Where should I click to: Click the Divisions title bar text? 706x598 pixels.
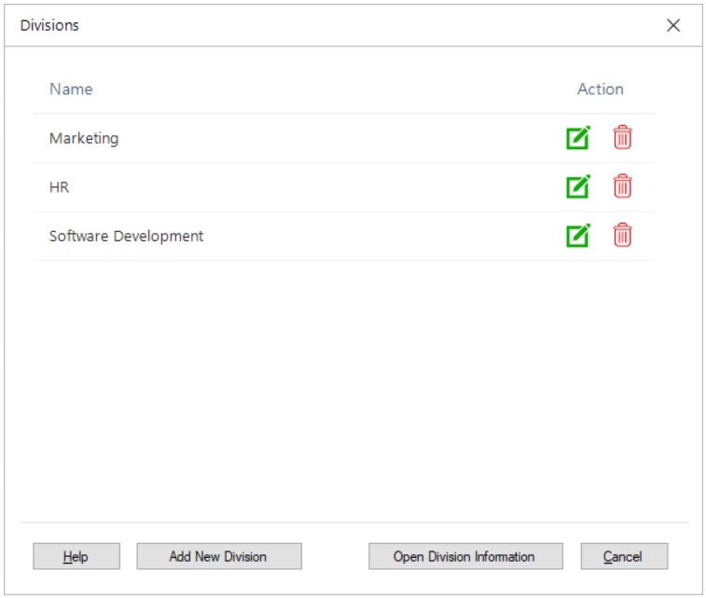[x=49, y=26]
